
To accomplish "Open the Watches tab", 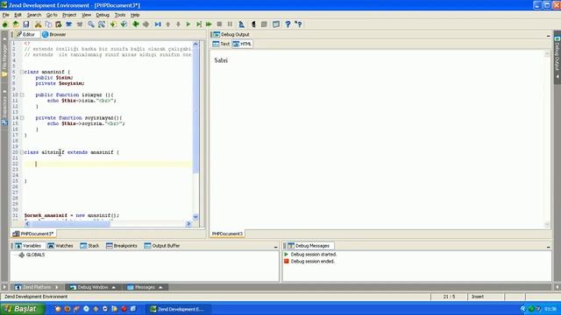I will pyautogui.click(x=60, y=246).
